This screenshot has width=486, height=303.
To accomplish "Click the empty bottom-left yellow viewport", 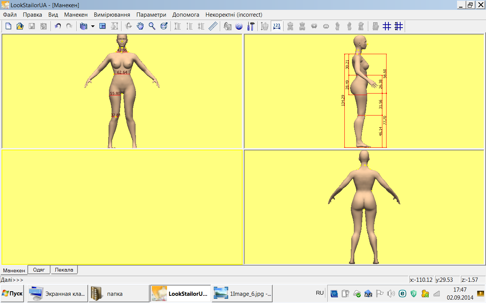I will tap(122, 207).
